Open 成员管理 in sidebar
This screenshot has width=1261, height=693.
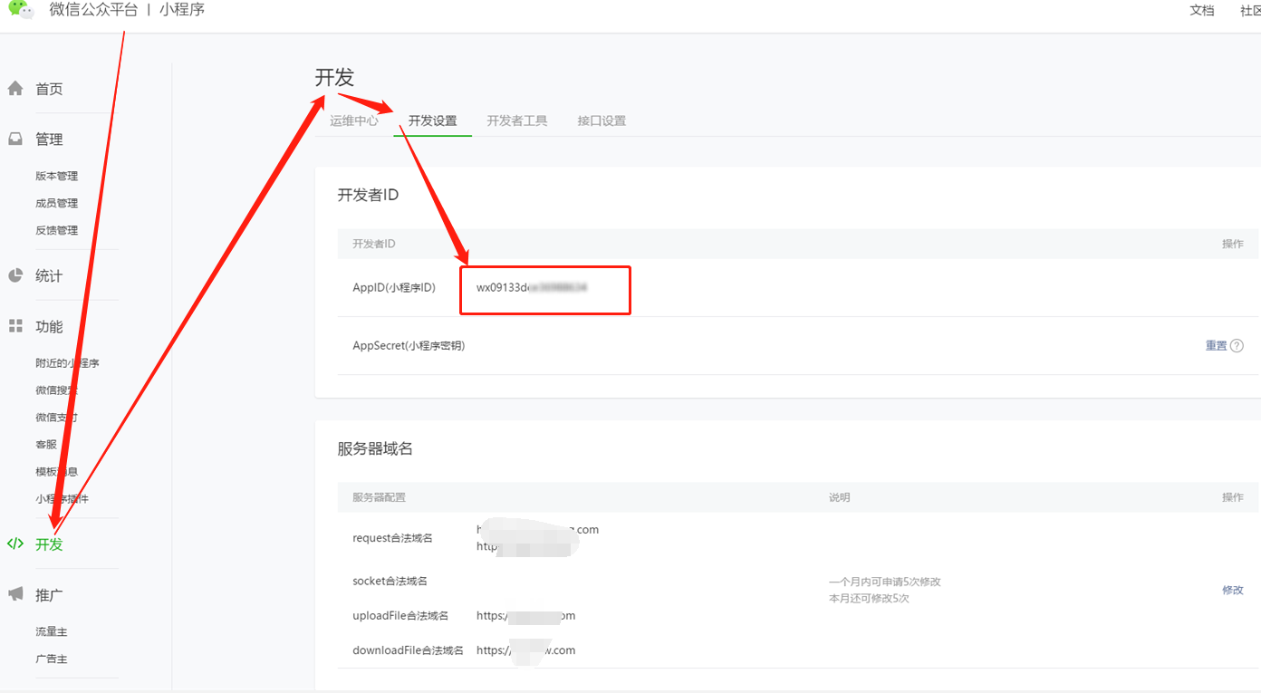pos(57,203)
